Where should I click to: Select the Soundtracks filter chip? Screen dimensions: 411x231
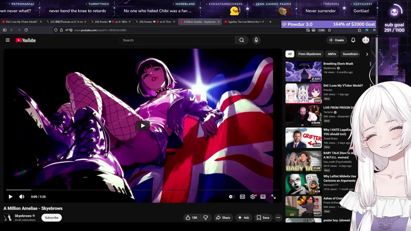(351, 54)
